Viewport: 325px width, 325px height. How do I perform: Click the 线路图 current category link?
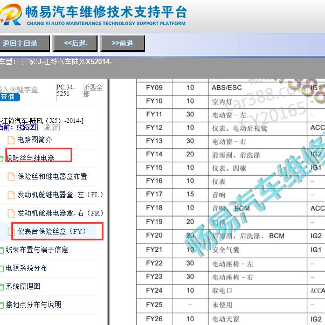(x=27, y=127)
